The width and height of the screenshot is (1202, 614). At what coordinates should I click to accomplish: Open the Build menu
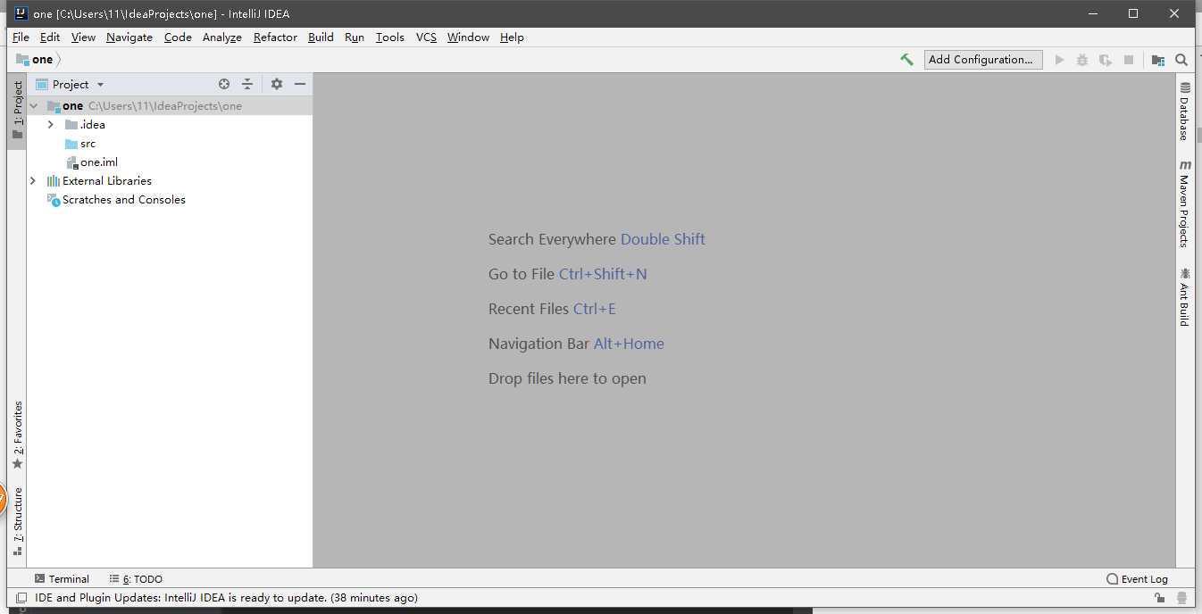[x=321, y=37]
